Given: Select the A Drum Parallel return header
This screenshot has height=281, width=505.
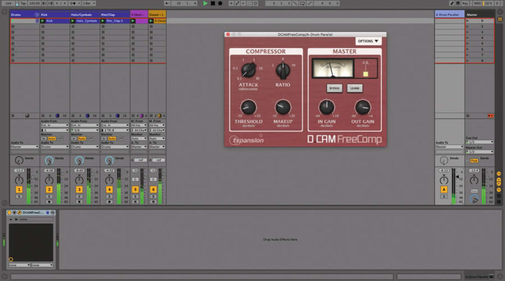Looking at the screenshot, I should point(450,15).
